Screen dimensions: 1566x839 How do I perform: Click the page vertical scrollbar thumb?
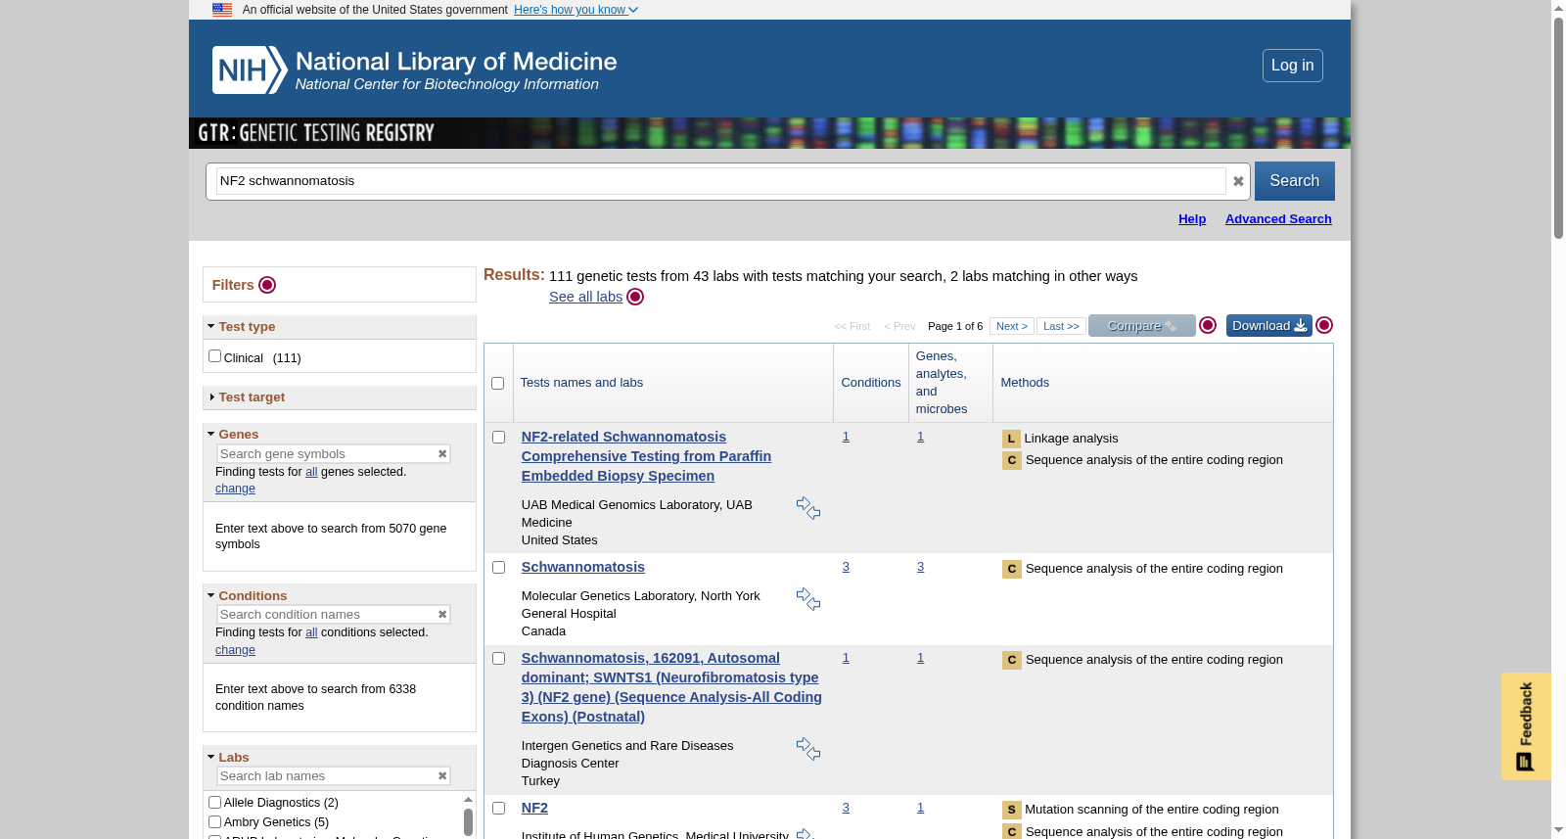click(x=1558, y=127)
